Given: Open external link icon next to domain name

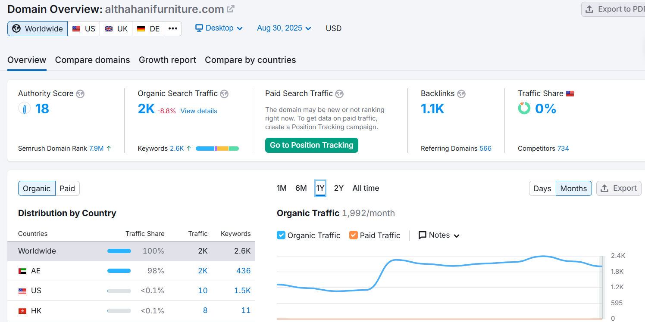Looking at the screenshot, I should pos(231,9).
